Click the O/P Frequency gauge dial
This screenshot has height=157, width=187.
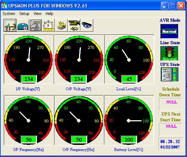(79, 120)
